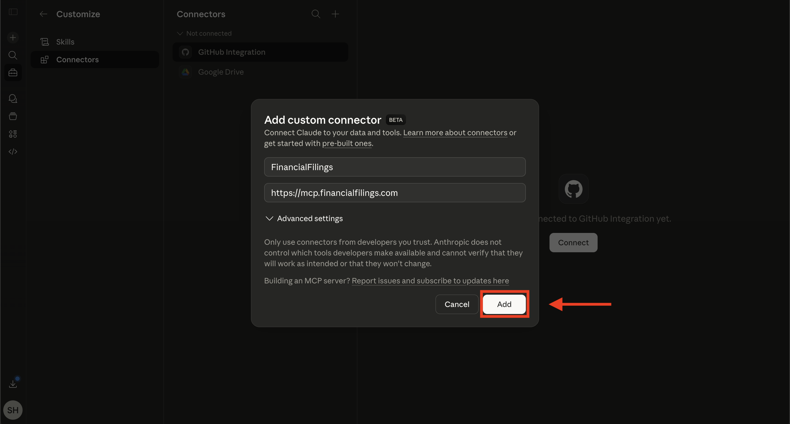Collapse the Not connected group
The image size is (790, 424).
204,33
